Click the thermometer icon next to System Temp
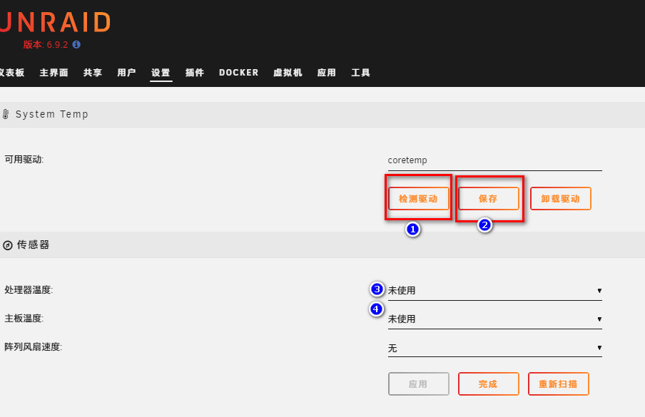 tap(5, 114)
